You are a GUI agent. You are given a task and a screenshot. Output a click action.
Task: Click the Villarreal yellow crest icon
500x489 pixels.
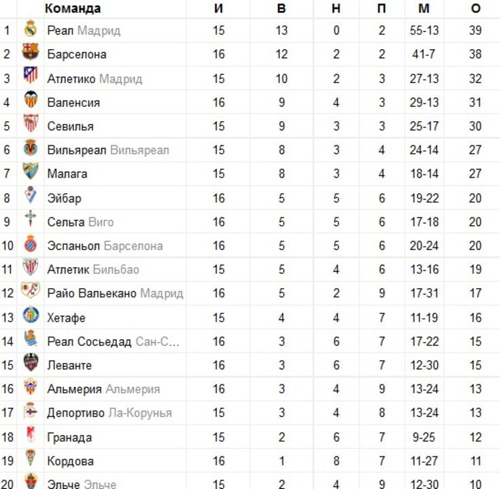[x=31, y=148]
